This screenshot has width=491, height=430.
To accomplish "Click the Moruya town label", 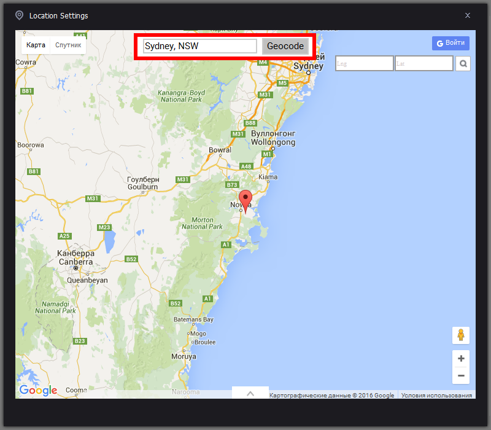I will 184,356.
